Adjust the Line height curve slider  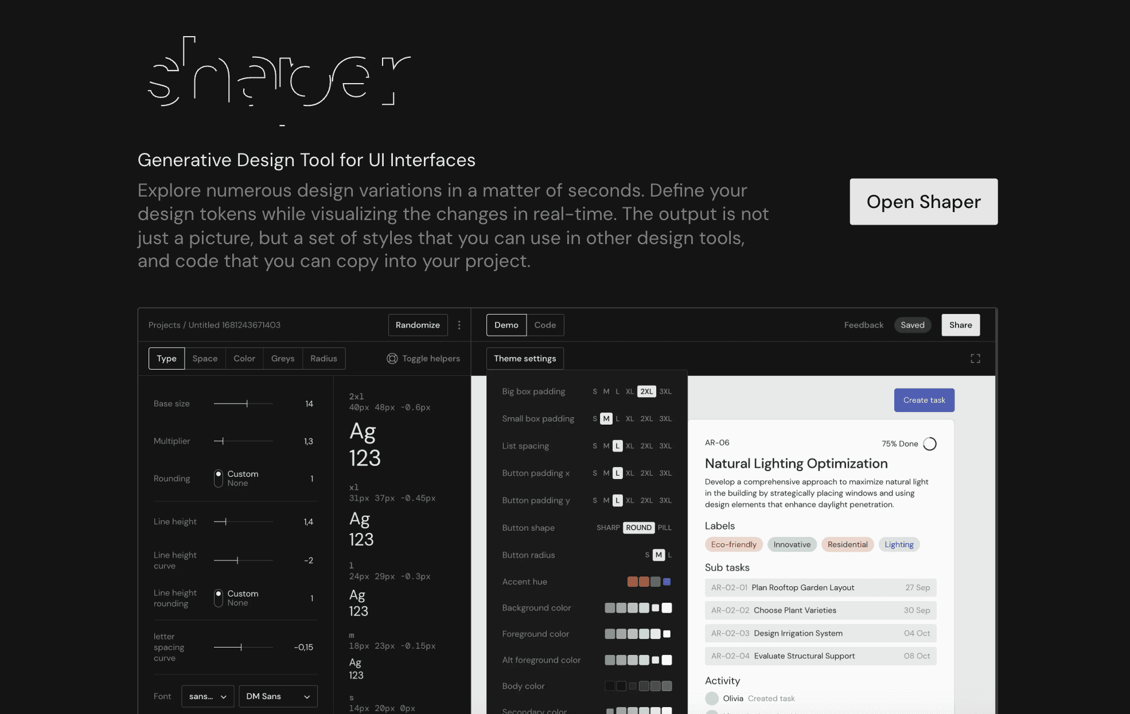click(x=243, y=560)
